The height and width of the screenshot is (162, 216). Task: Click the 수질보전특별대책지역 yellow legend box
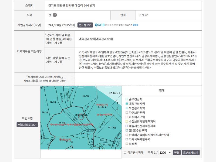127,122
